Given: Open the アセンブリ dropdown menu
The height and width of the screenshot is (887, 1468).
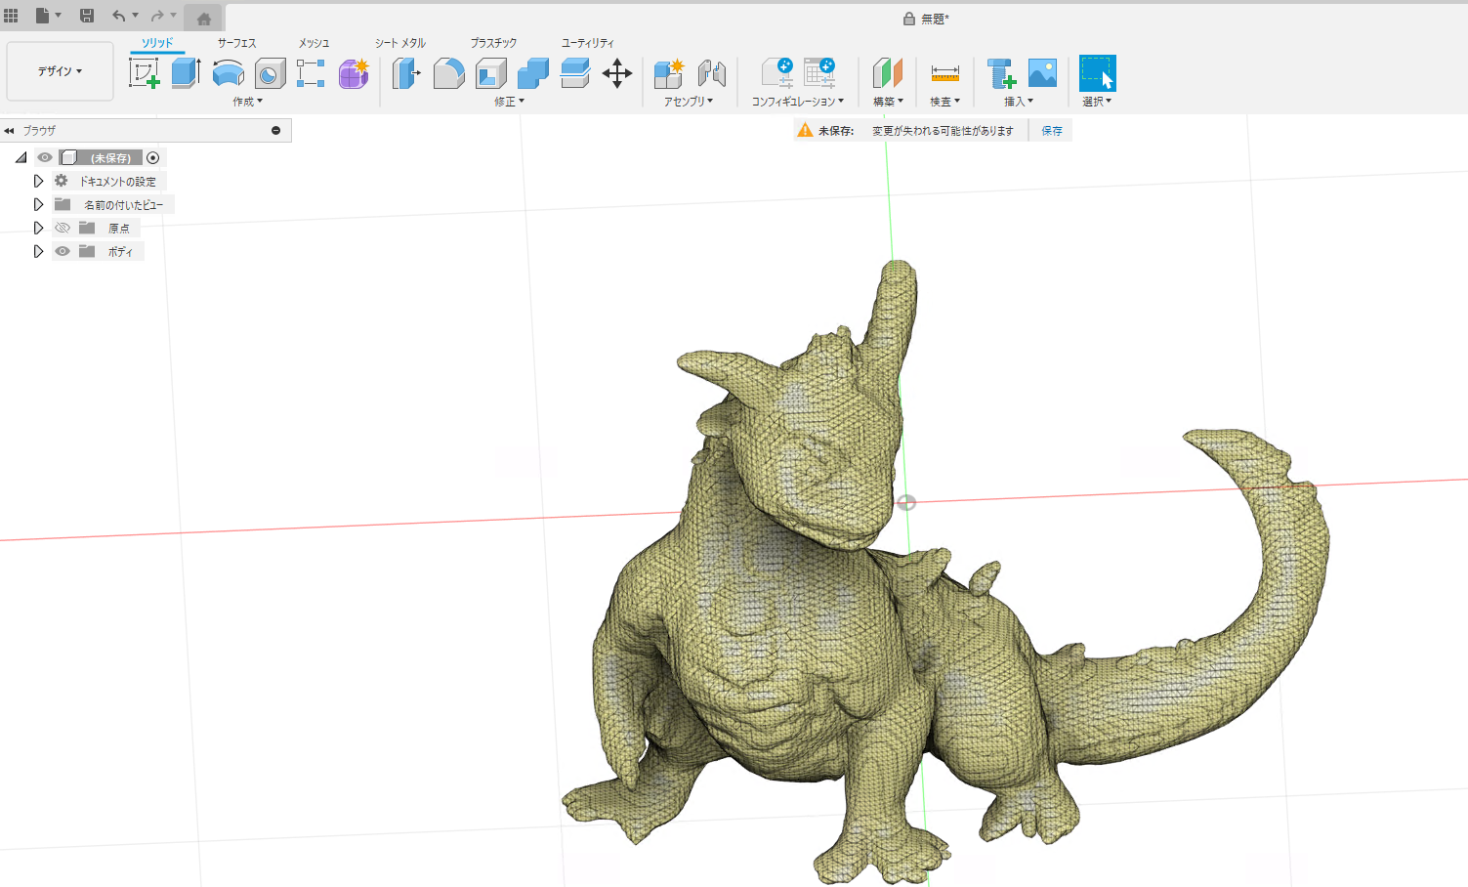Looking at the screenshot, I should click(689, 102).
